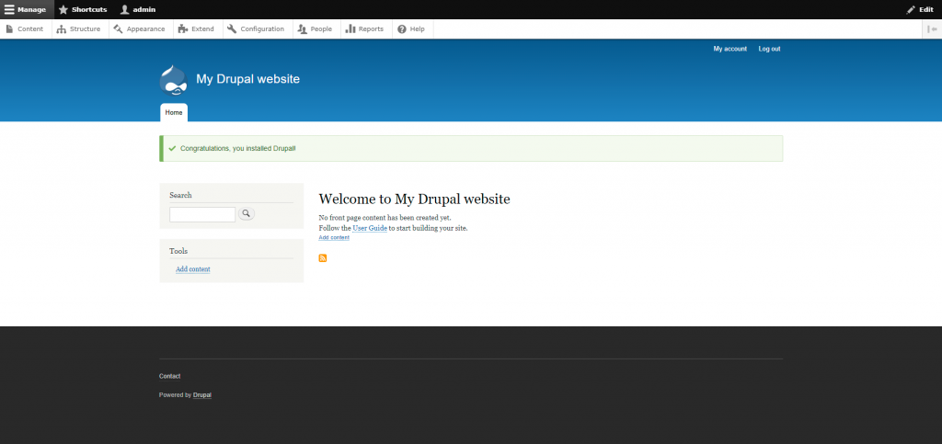This screenshot has width=942, height=444.
Task: Open the Configuration menu
Action: (x=256, y=29)
